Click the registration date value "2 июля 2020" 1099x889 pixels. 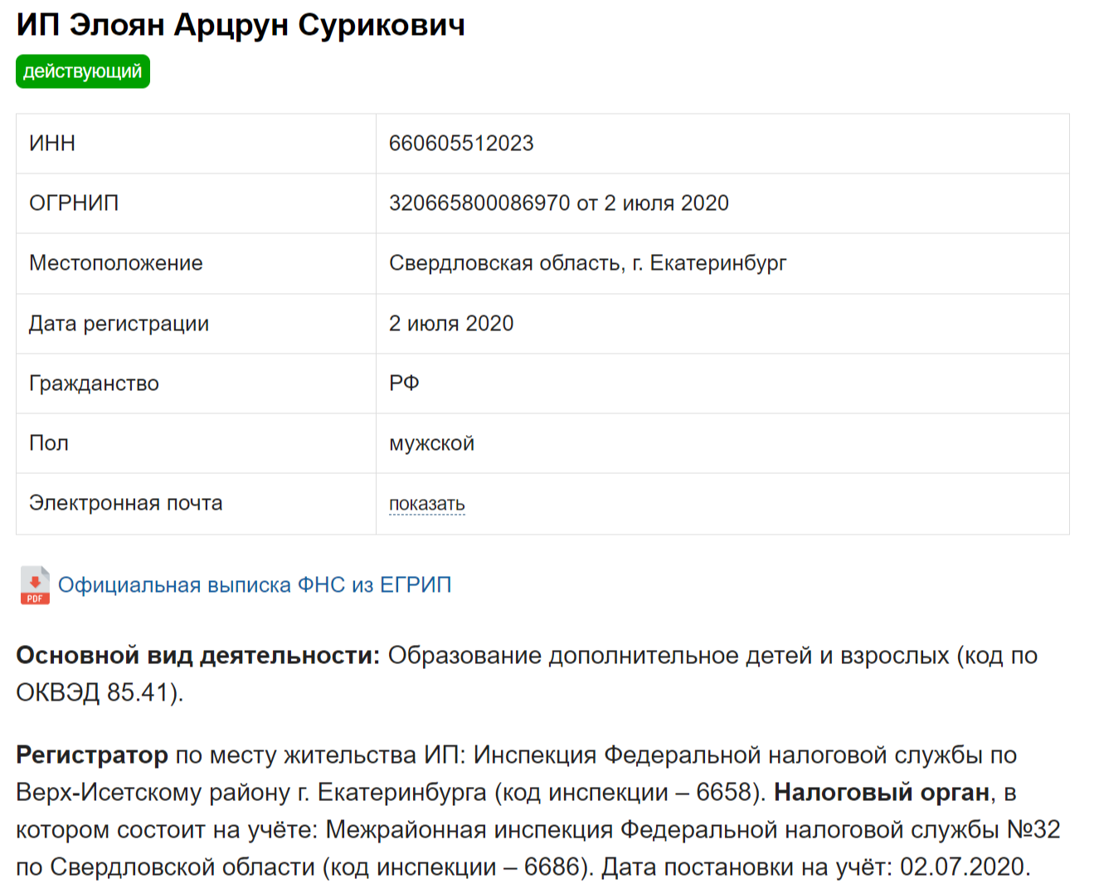(x=451, y=324)
